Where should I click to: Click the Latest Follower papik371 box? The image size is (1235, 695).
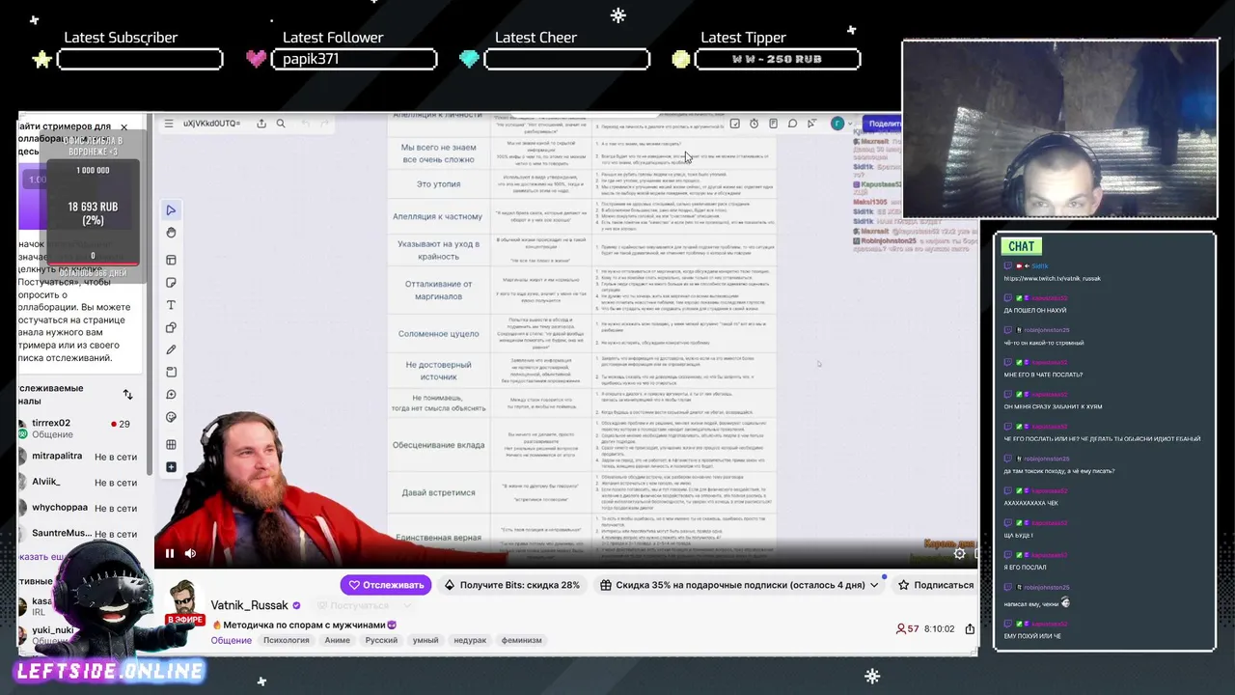pyautogui.click(x=354, y=59)
